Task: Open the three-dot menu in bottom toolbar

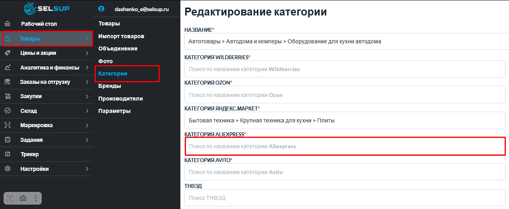Action: click(x=36, y=198)
